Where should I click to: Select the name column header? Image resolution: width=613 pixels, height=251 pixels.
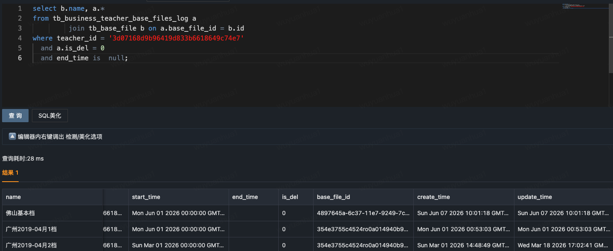[53, 197]
